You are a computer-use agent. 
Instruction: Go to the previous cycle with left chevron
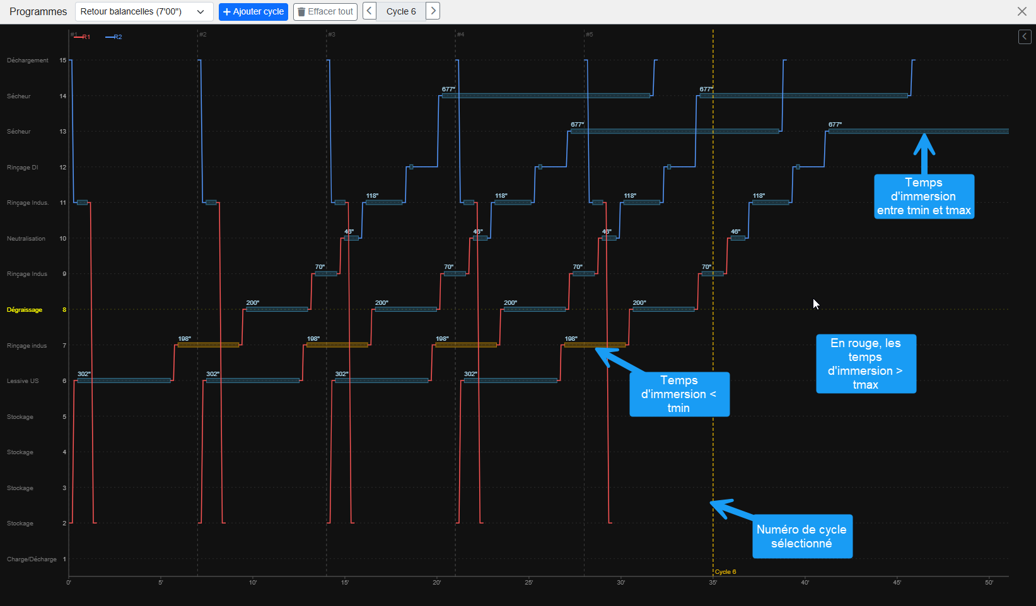(370, 11)
